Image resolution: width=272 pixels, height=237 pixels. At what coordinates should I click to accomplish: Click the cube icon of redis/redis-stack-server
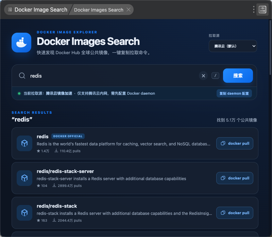[24, 178]
